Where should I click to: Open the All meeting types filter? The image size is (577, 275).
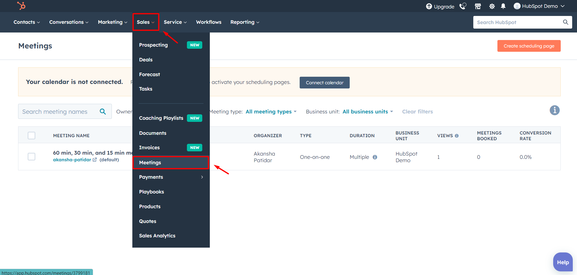click(x=271, y=112)
